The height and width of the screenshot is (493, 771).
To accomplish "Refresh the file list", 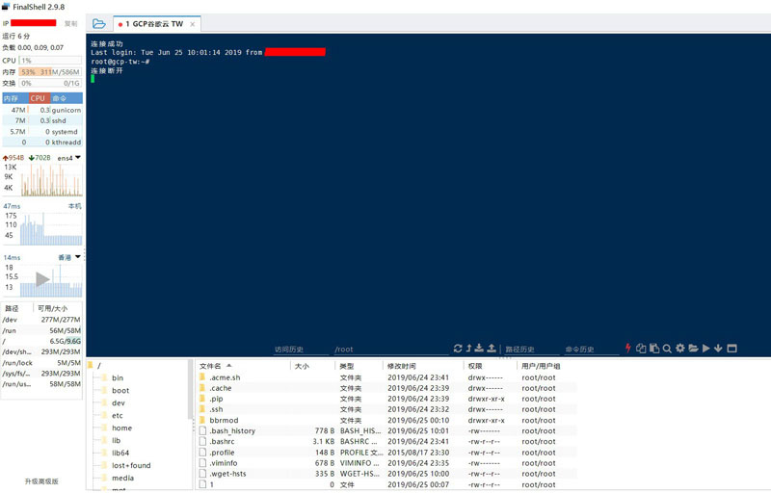I will 458,349.
